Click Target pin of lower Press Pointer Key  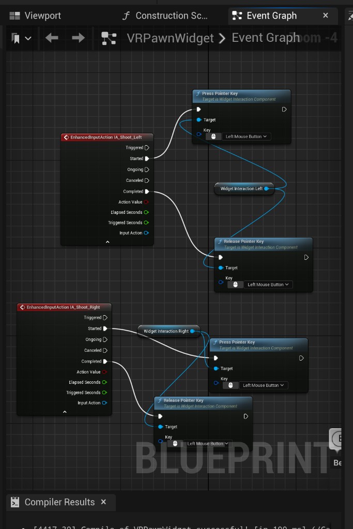coord(216,369)
